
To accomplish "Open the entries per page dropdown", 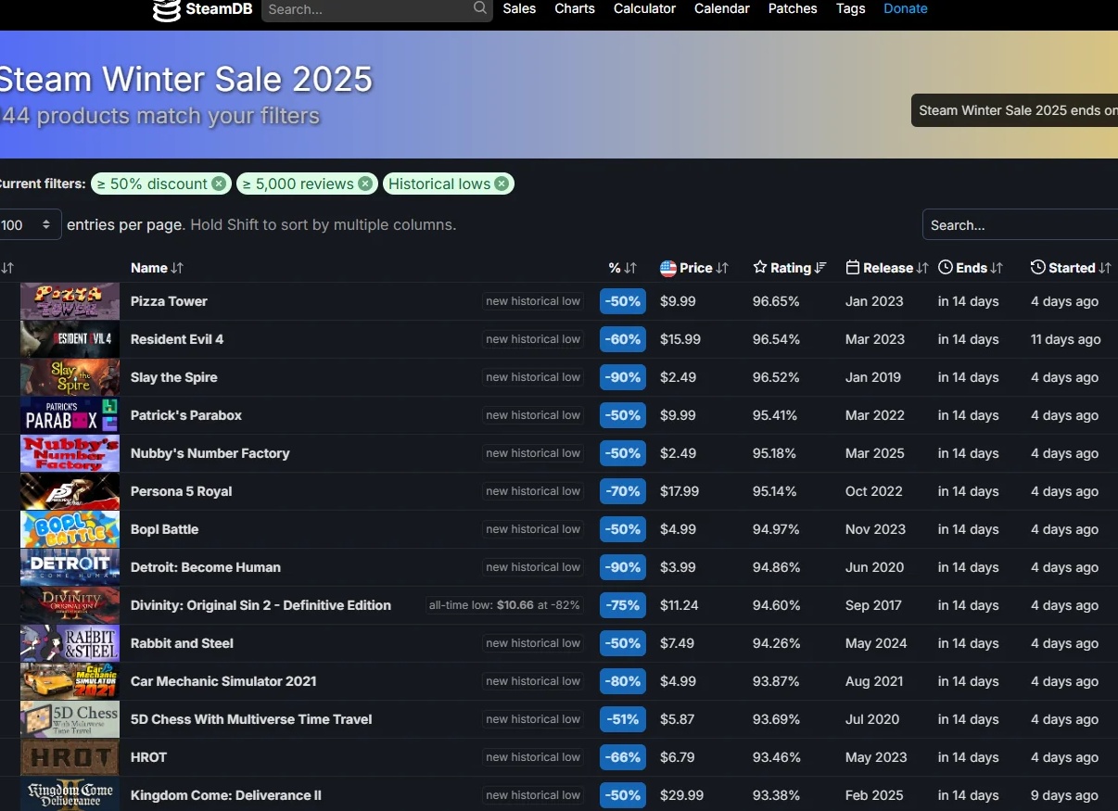I will (x=28, y=225).
